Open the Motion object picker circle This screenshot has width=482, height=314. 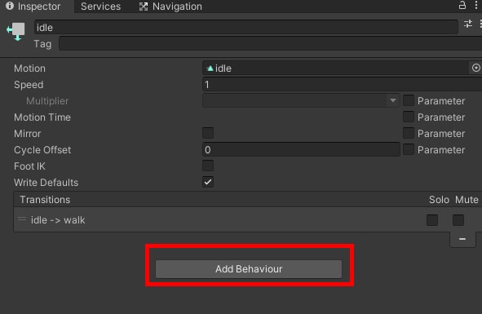475,68
